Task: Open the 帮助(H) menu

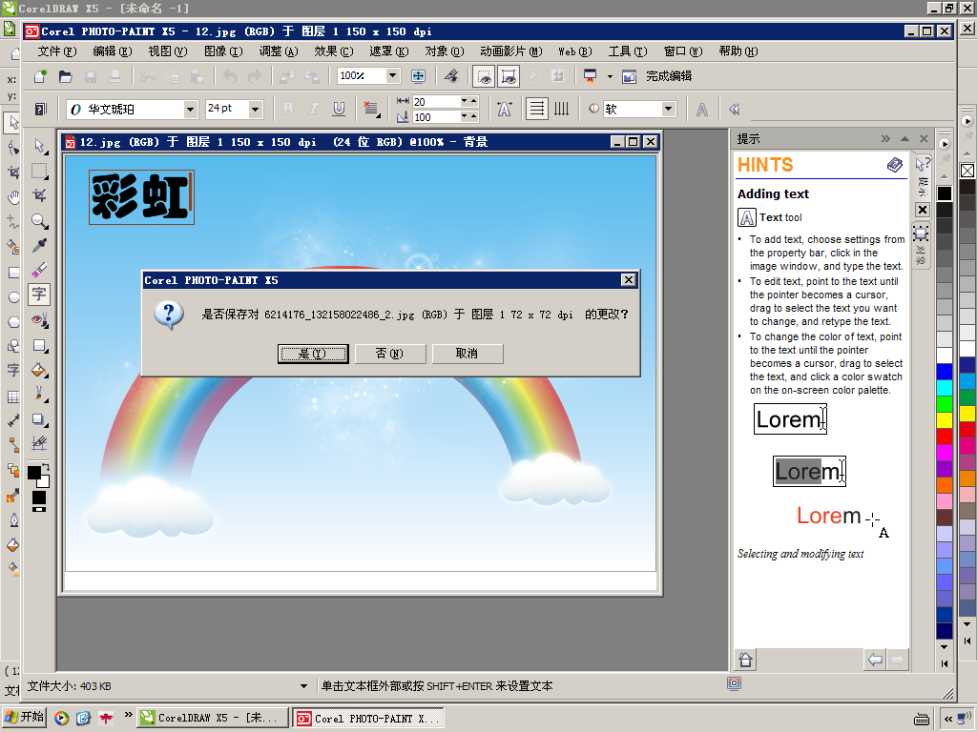Action: tap(738, 51)
